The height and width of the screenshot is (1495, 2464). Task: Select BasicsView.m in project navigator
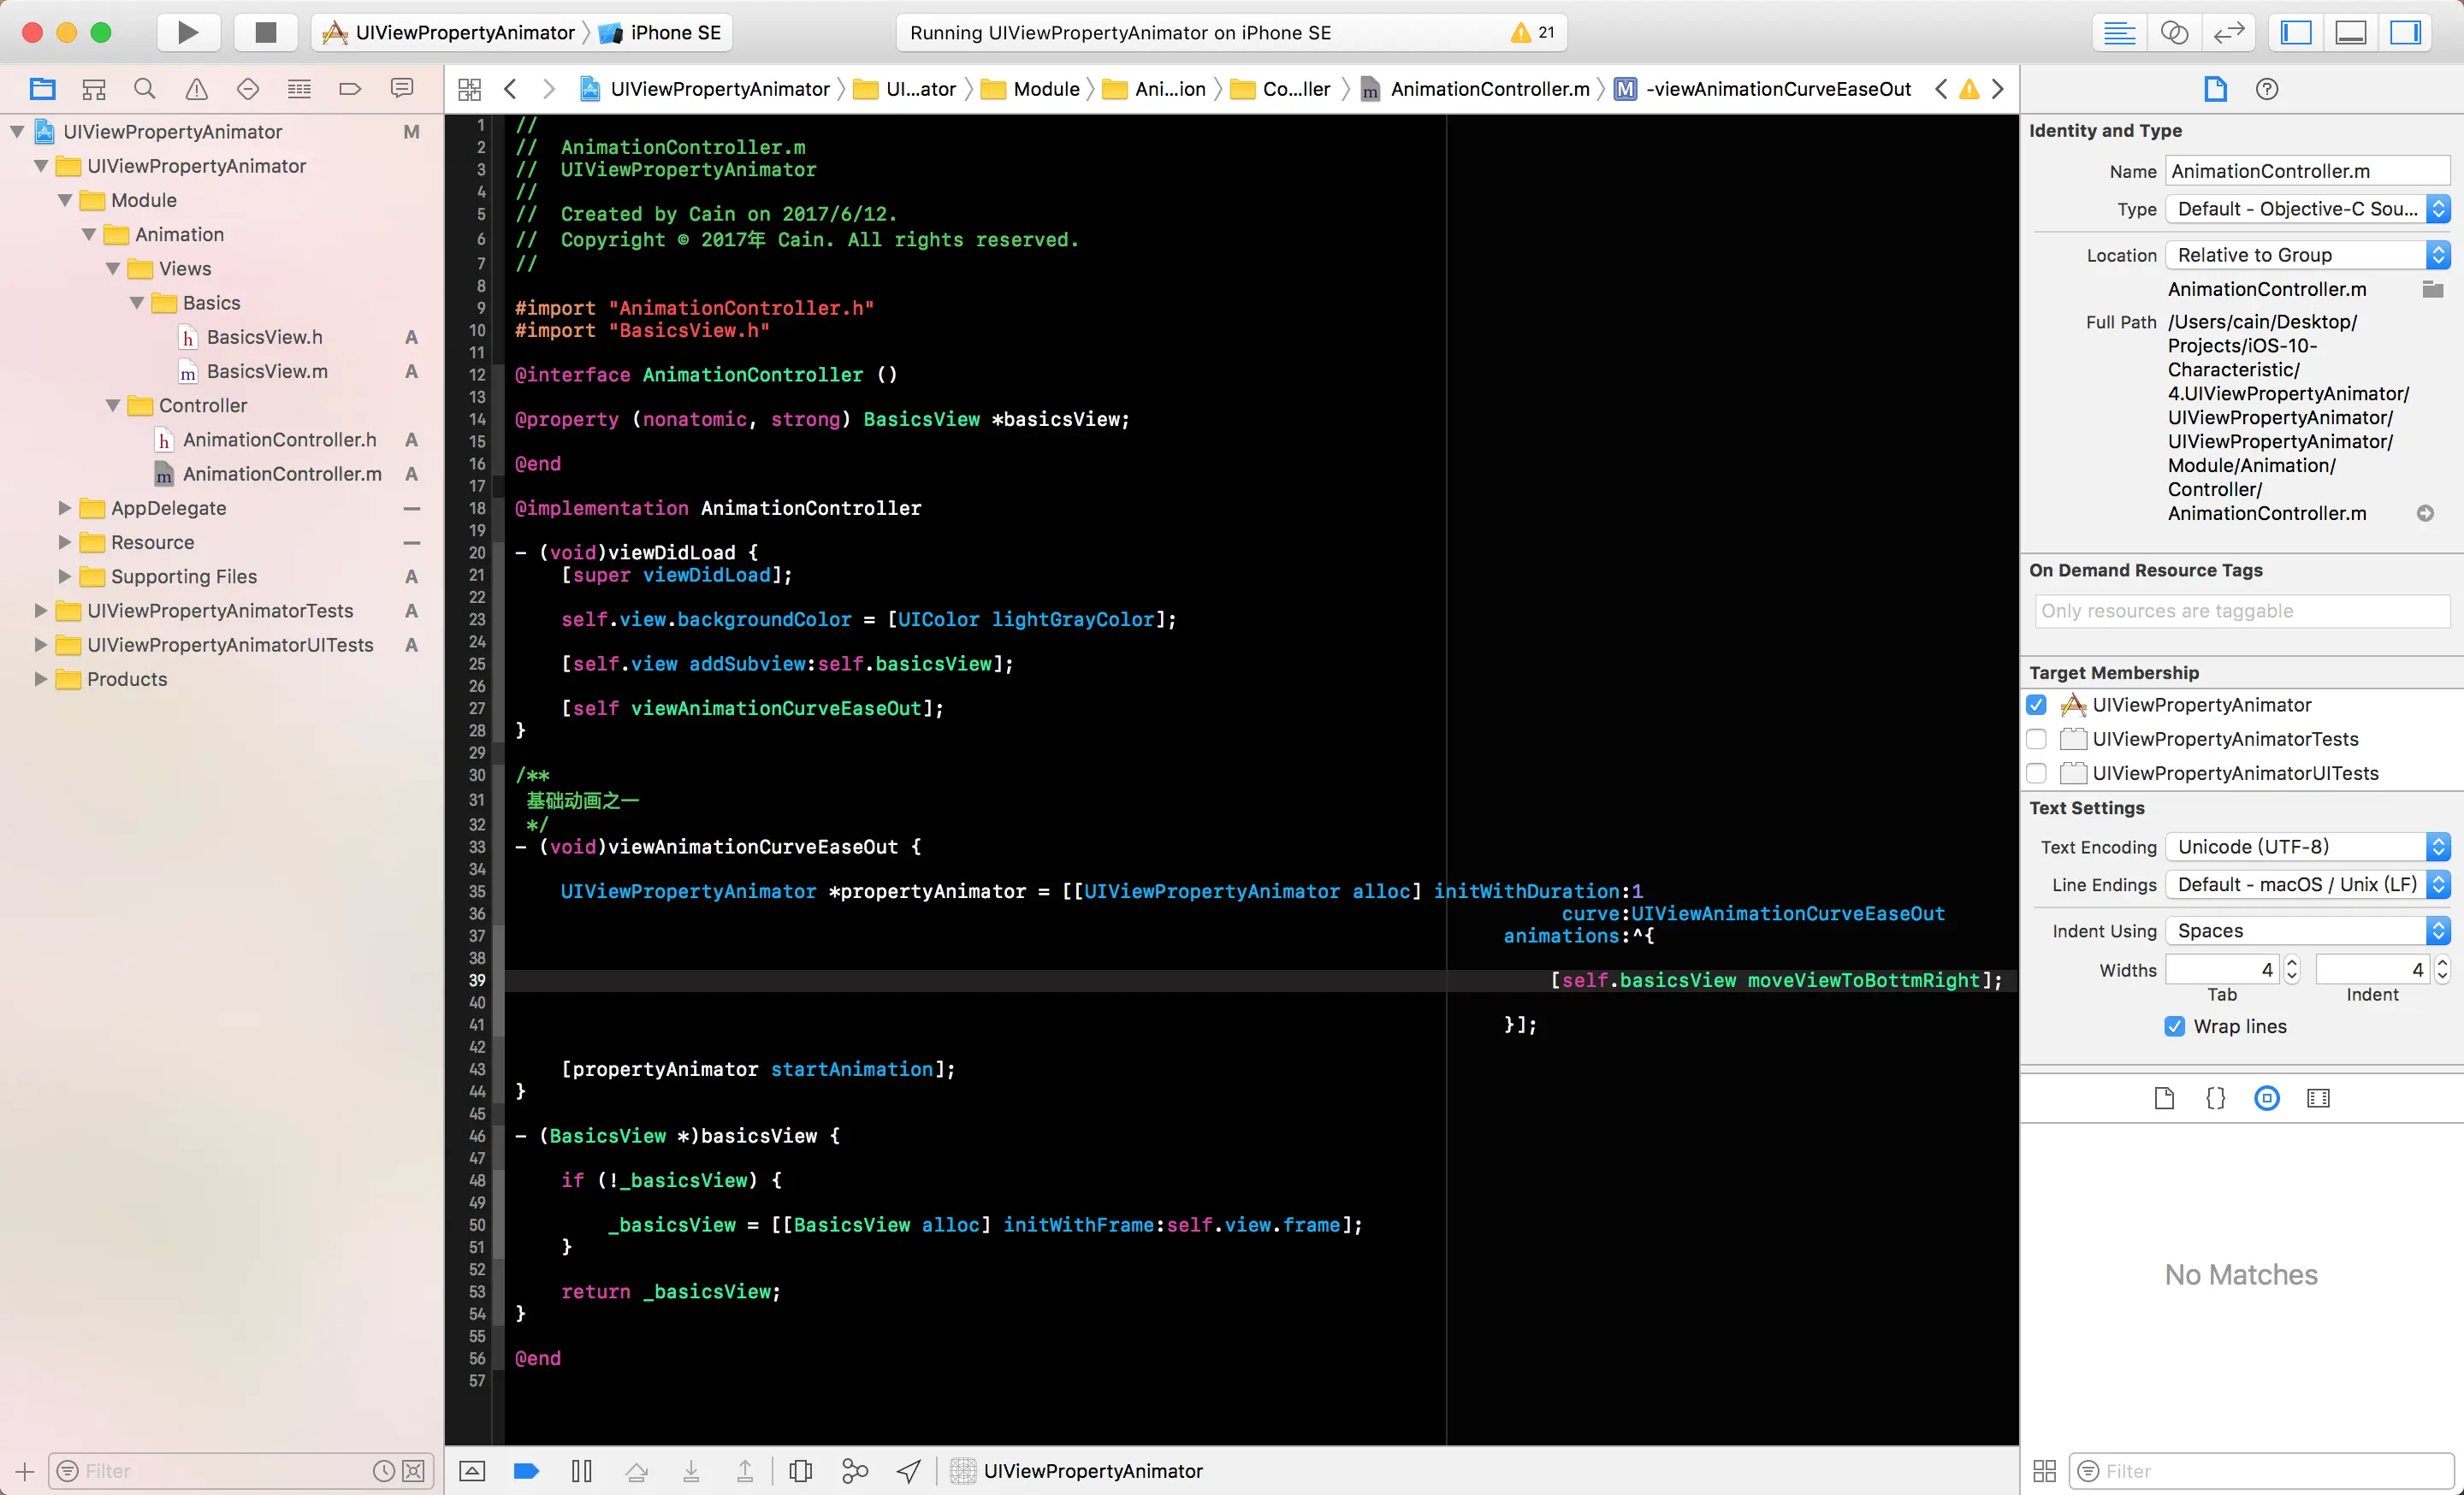point(266,370)
